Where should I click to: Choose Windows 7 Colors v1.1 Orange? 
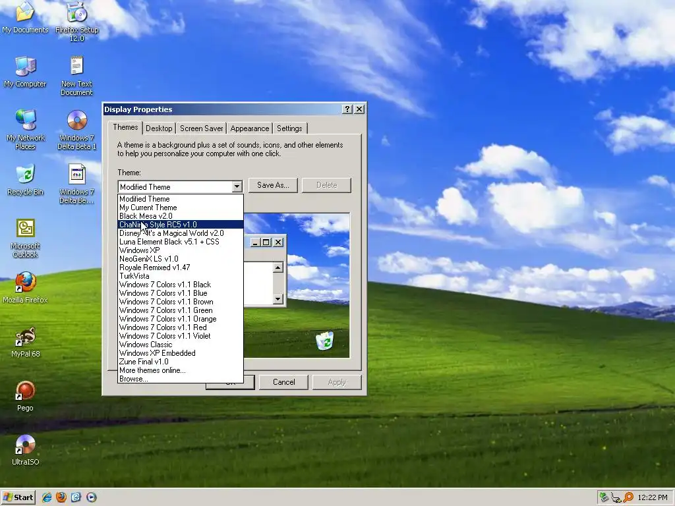181,319
